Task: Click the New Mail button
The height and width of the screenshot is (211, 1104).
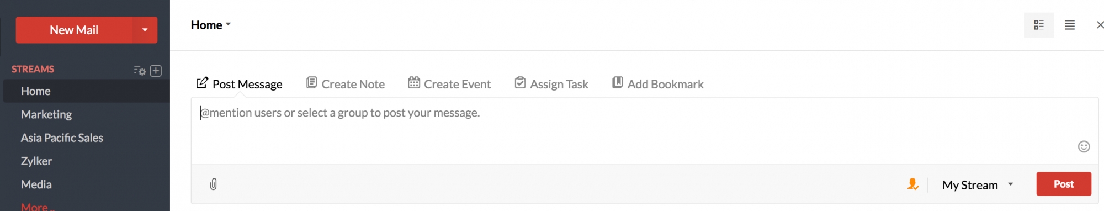Action: [x=74, y=30]
